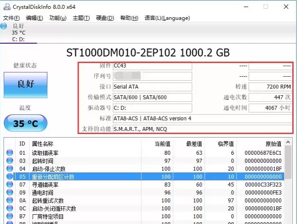Select attribute row 厂商特定项目
This screenshot has width=298, height=224.
point(144,216)
